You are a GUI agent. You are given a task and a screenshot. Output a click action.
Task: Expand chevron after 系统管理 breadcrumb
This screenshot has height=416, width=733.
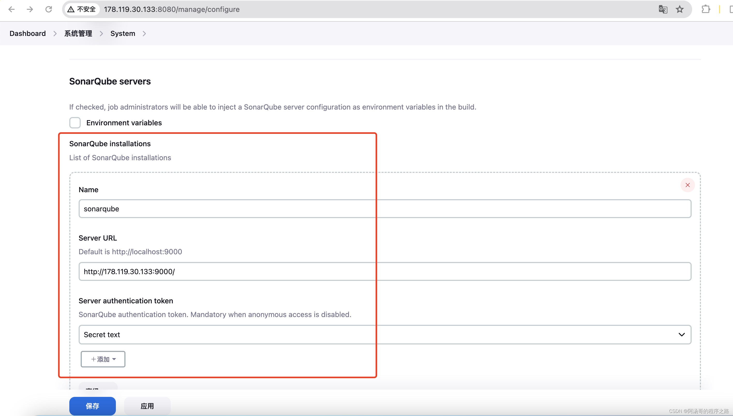pos(101,33)
